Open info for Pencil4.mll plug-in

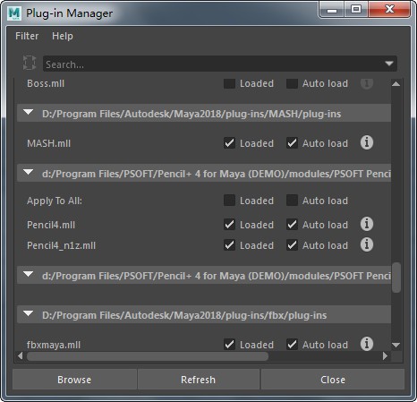[367, 224]
